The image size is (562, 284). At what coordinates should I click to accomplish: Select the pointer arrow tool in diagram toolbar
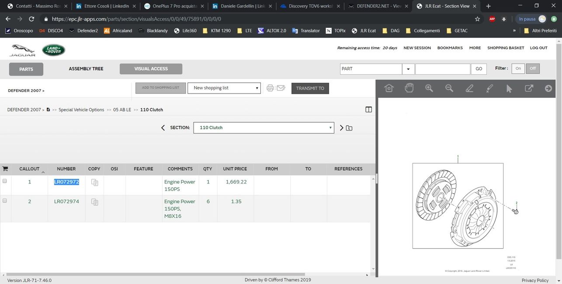tap(509, 88)
